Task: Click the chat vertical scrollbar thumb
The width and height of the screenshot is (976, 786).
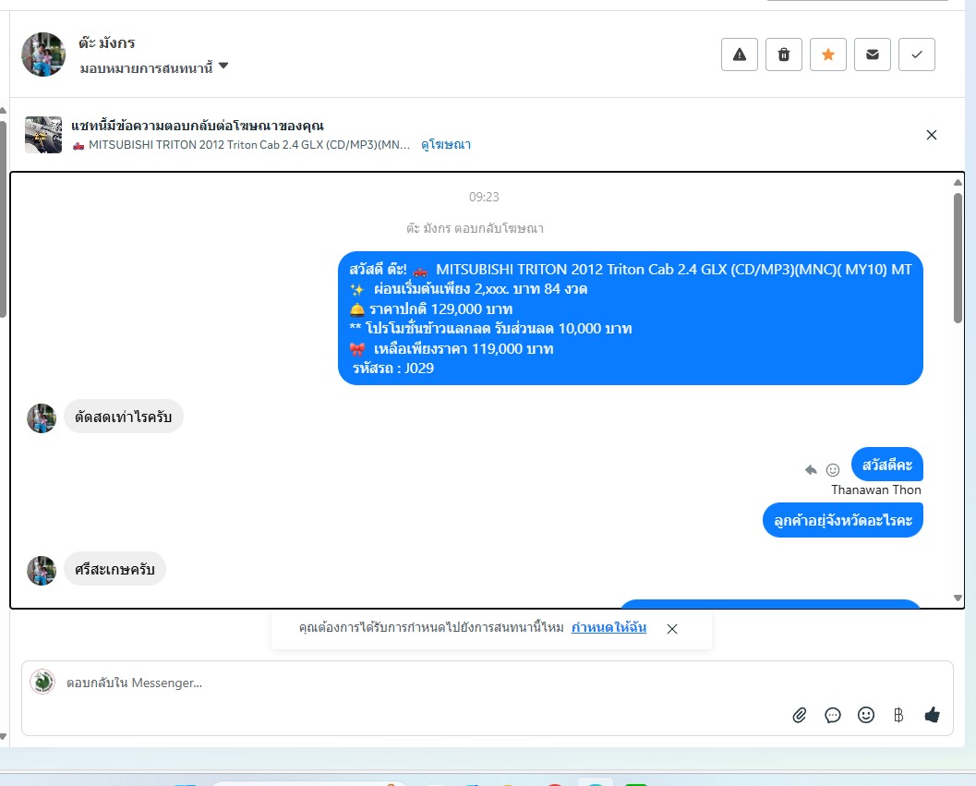Action: point(958,258)
